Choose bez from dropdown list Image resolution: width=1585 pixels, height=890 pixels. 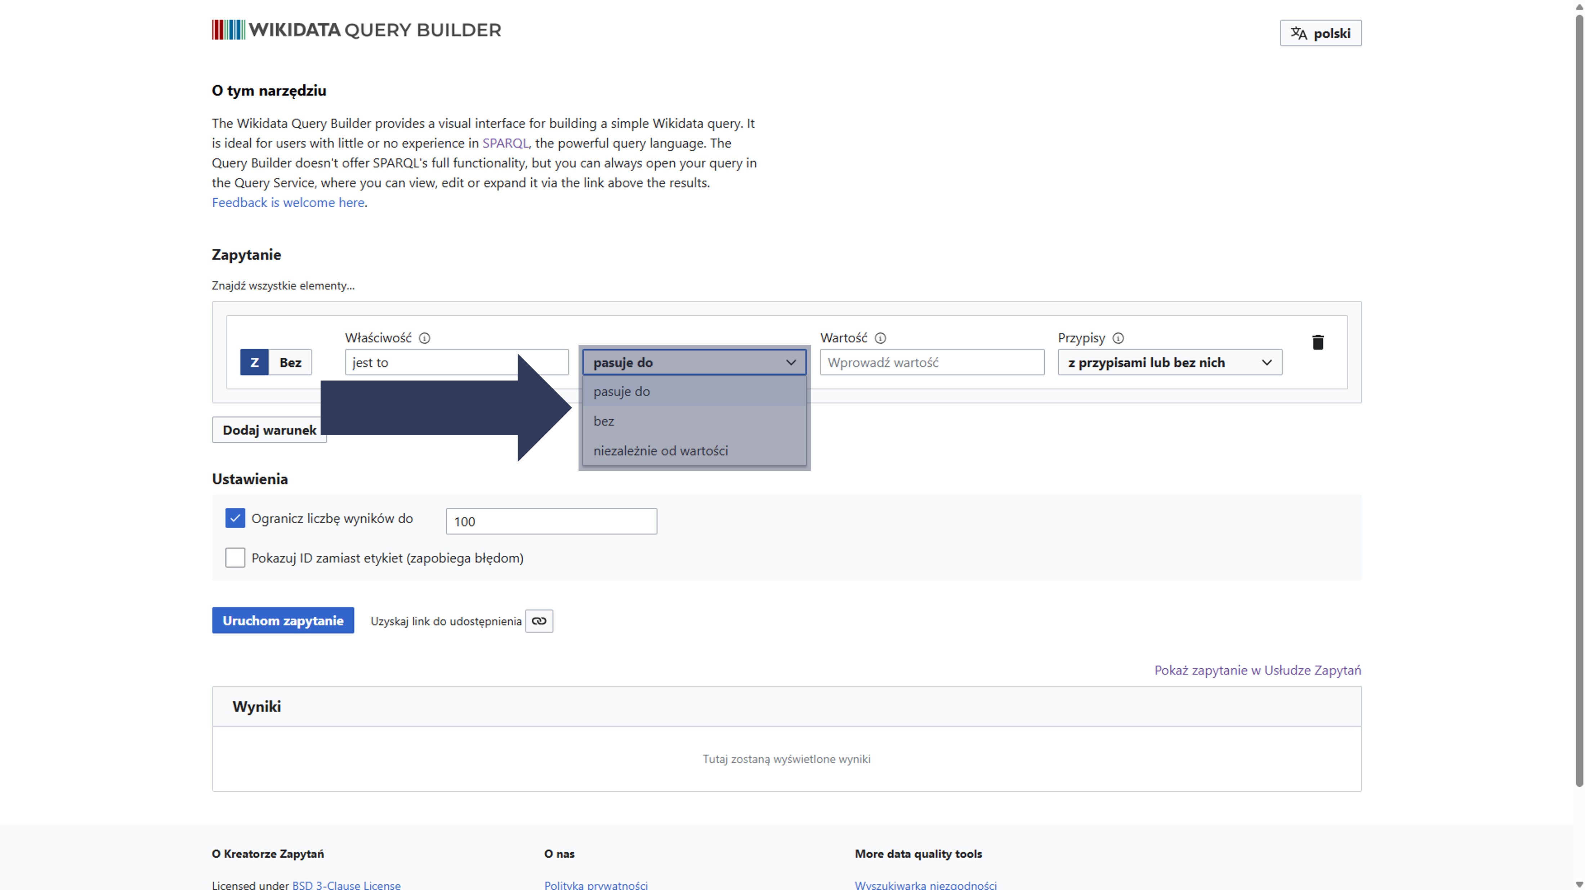click(604, 421)
